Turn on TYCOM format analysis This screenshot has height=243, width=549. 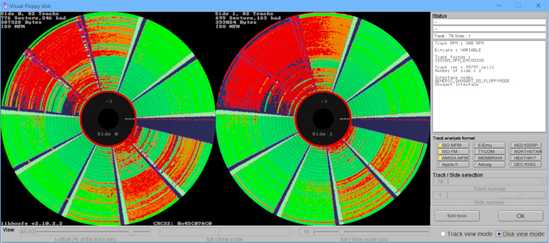click(489, 152)
